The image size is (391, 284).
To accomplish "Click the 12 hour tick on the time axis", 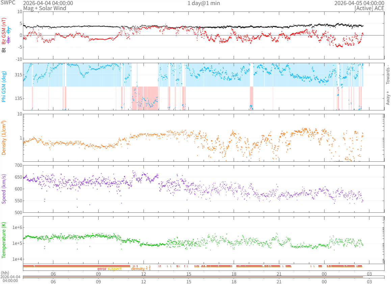I will point(144,274).
